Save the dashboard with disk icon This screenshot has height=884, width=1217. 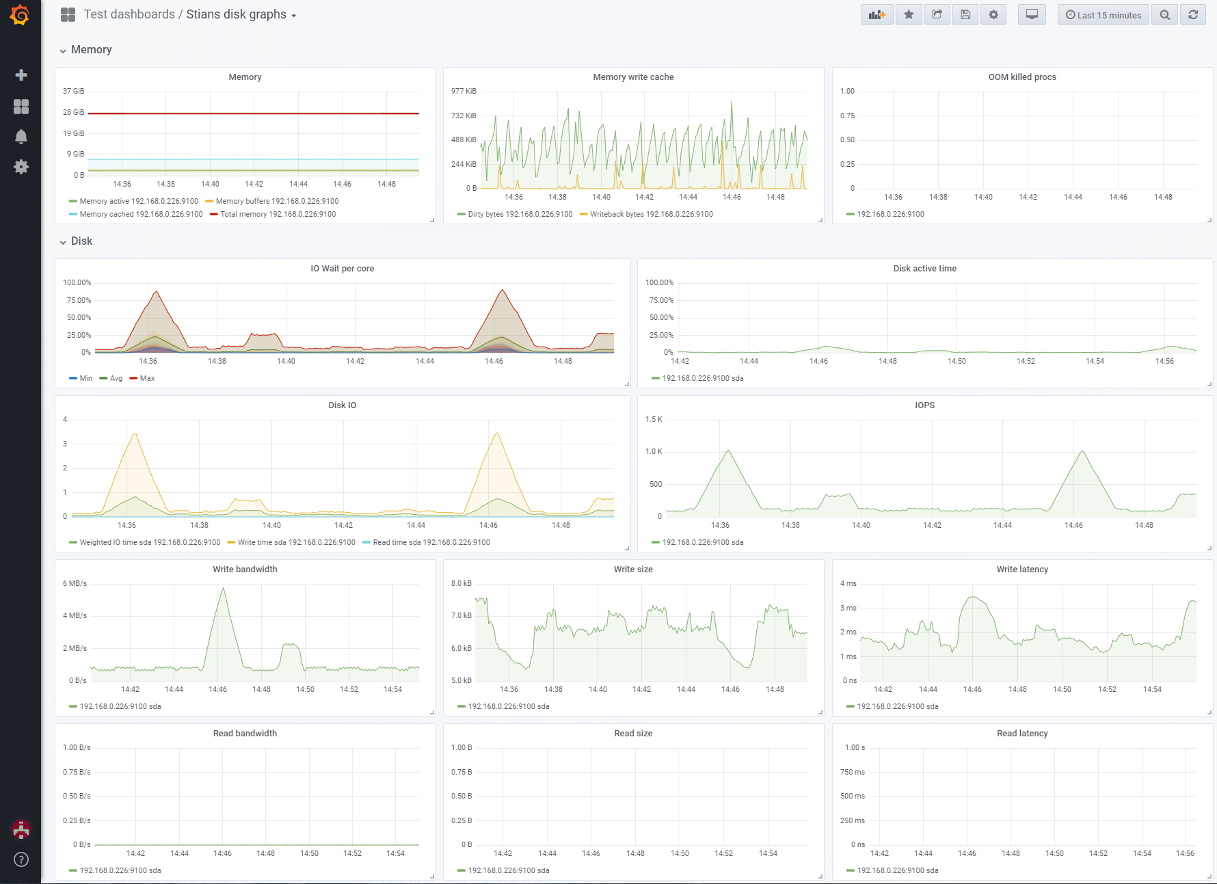(965, 14)
